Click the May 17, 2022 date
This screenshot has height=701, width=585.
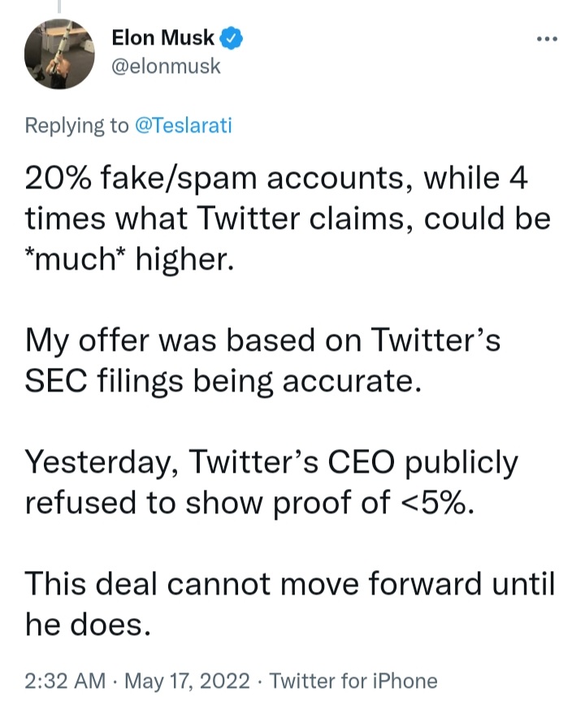pyautogui.click(x=187, y=682)
